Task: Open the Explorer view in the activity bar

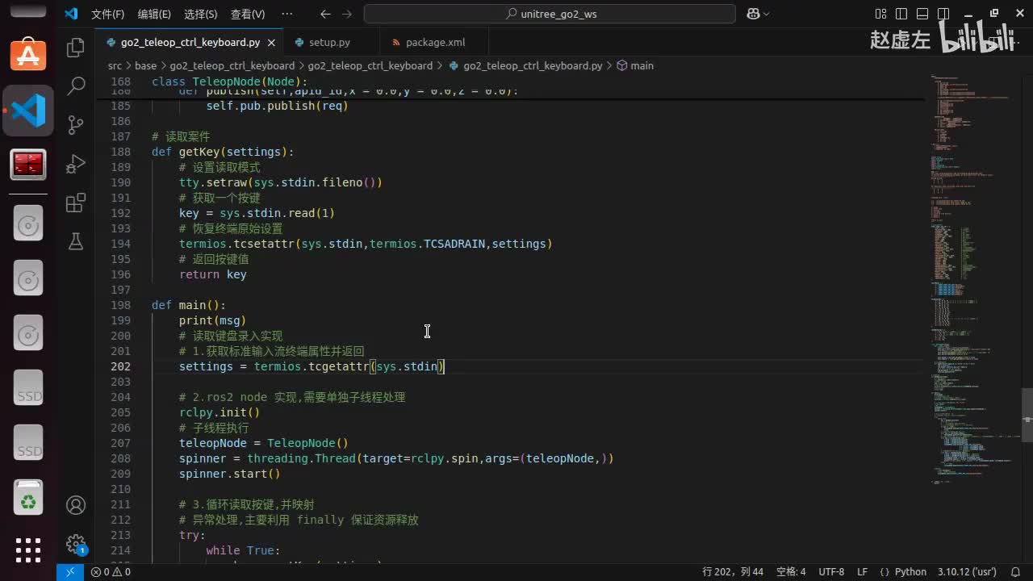Action: pos(76,48)
